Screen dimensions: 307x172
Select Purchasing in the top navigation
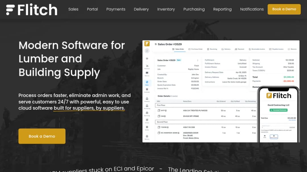coord(194,9)
